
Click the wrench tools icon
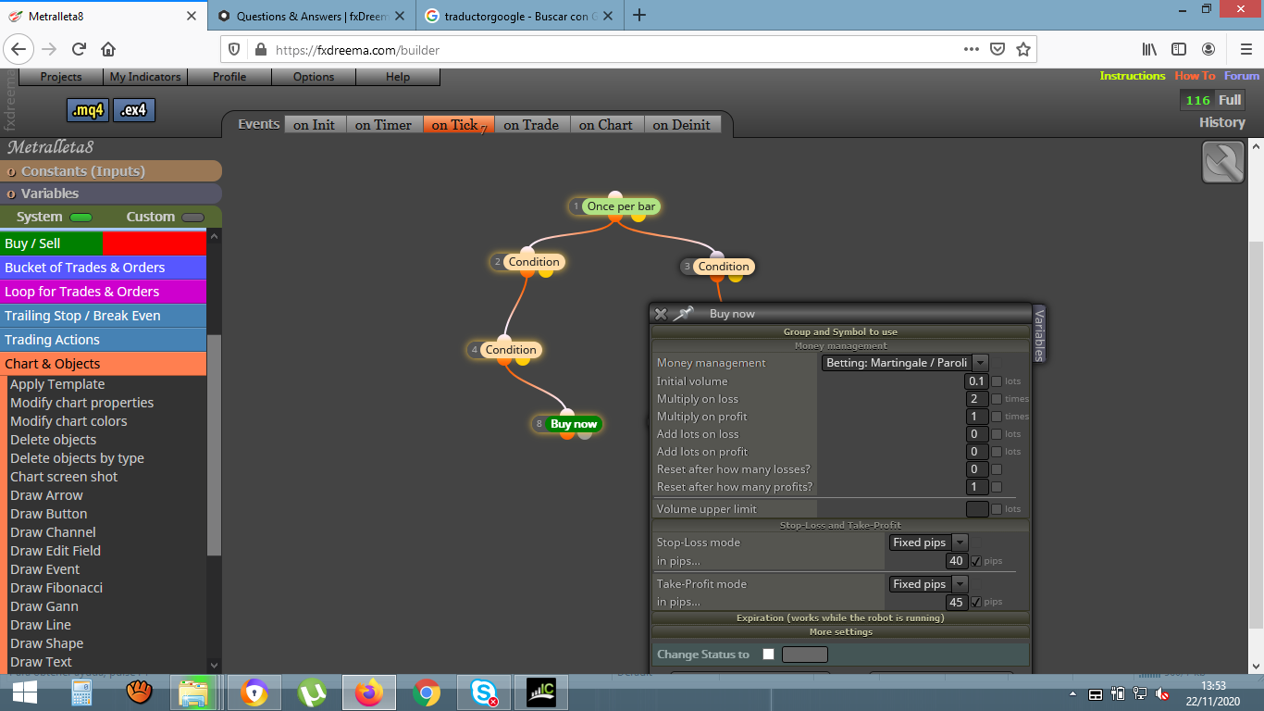tap(1222, 163)
